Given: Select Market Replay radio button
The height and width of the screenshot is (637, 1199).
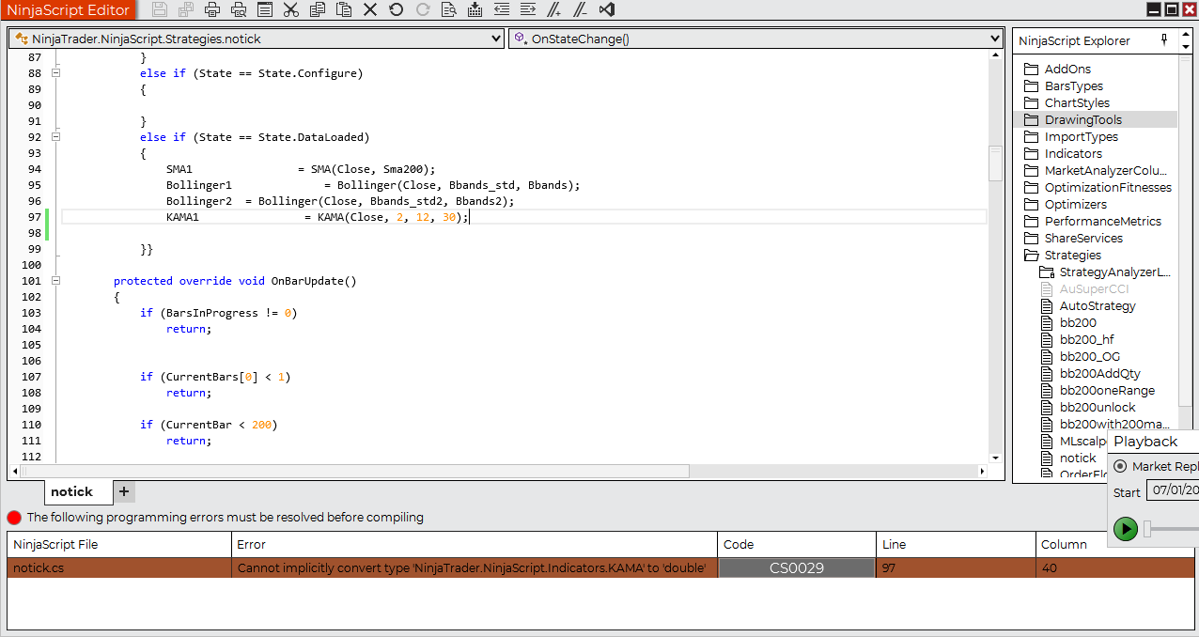Looking at the screenshot, I should pyautogui.click(x=1120, y=466).
